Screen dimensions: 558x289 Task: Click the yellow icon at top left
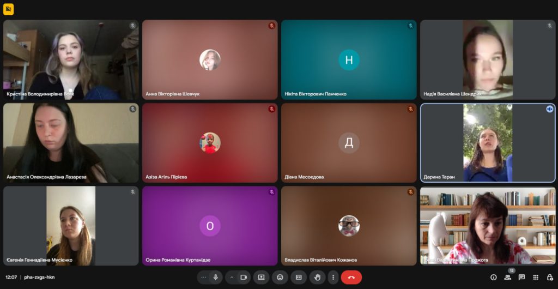(x=8, y=9)
